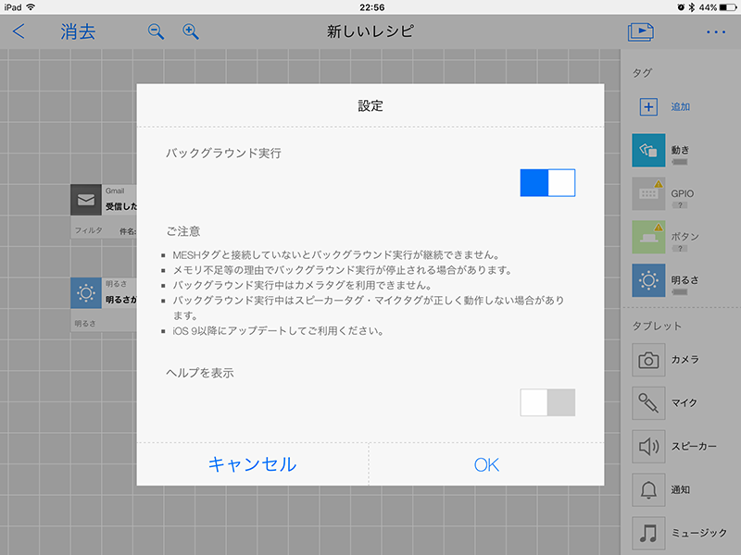Zoom out with minus magnifier icon
741x555 pixels.
tap(157, 31)
